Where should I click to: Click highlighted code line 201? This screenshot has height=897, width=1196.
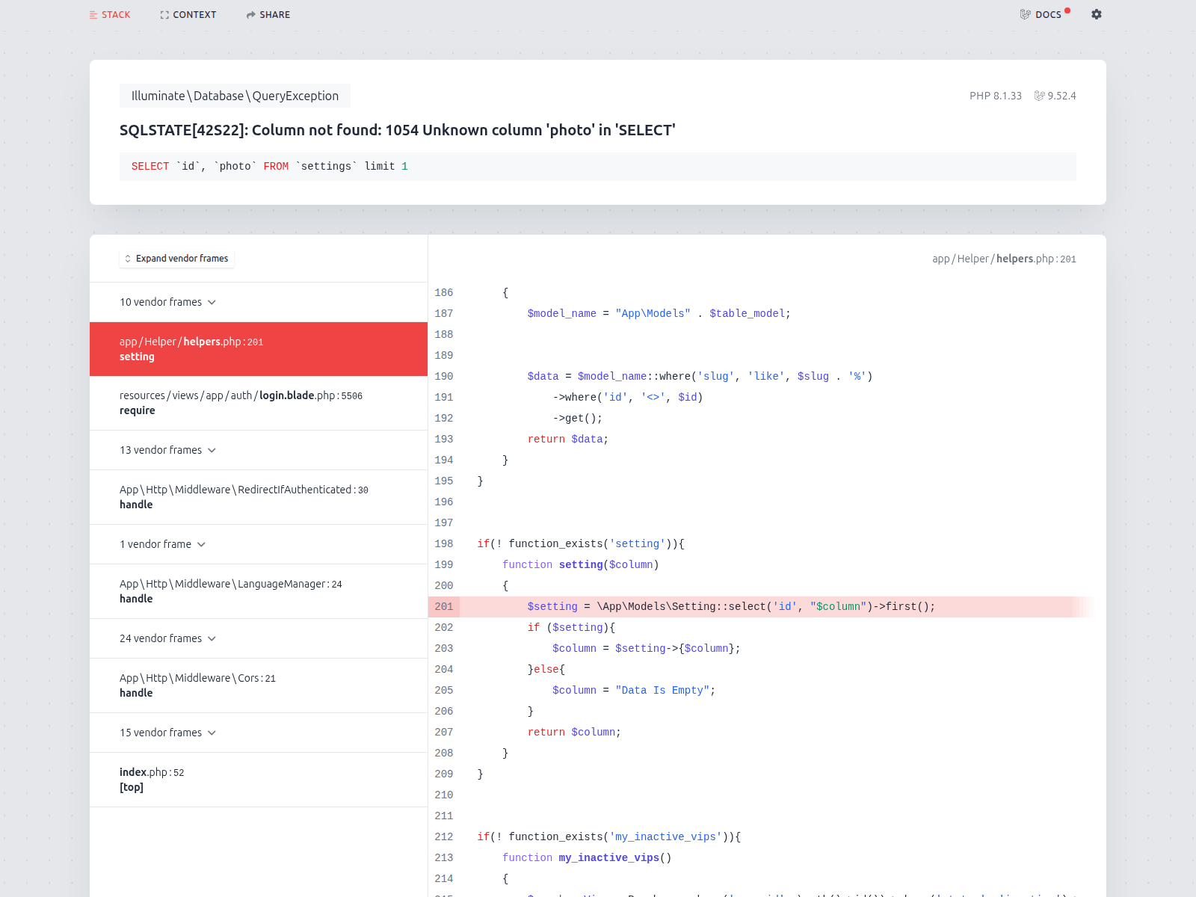[730, 607]
